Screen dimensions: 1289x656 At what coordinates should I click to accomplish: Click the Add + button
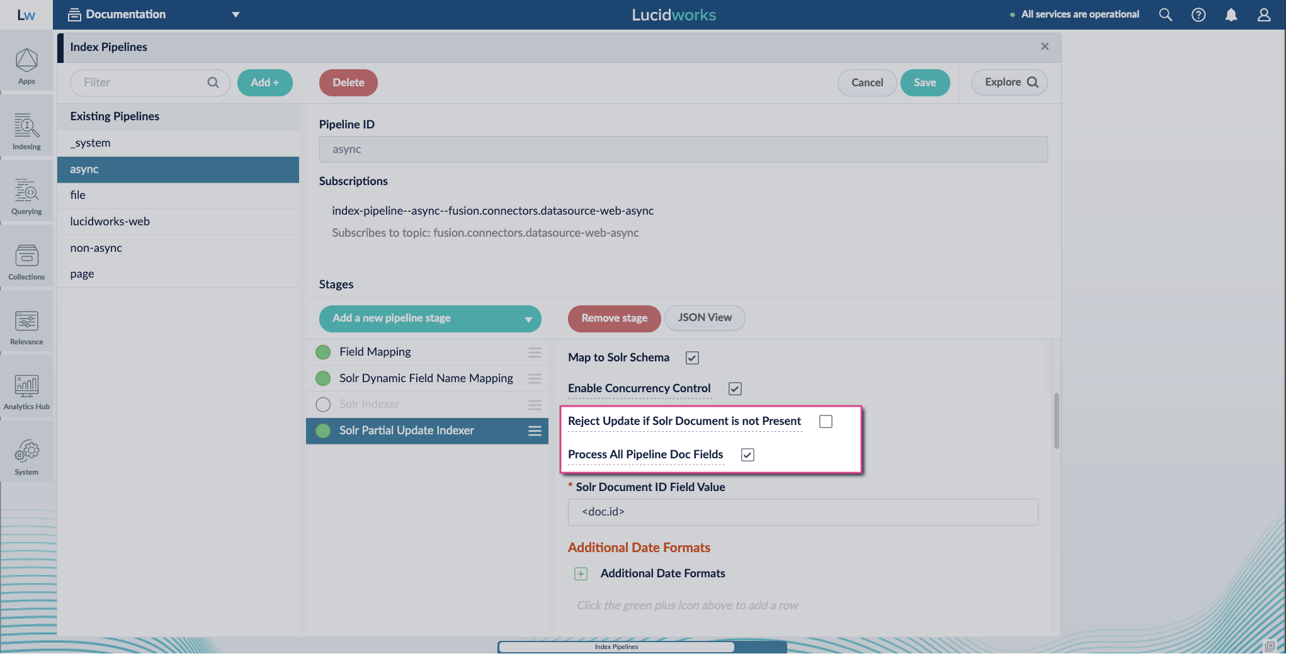click(x=264, y=82)
